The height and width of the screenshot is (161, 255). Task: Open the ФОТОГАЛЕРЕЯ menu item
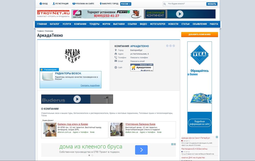(x=157, y=24)
